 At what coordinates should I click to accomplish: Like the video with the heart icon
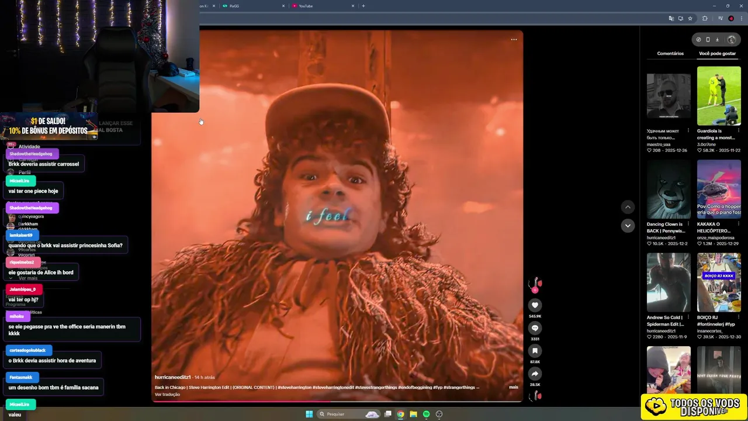[535, 305]
